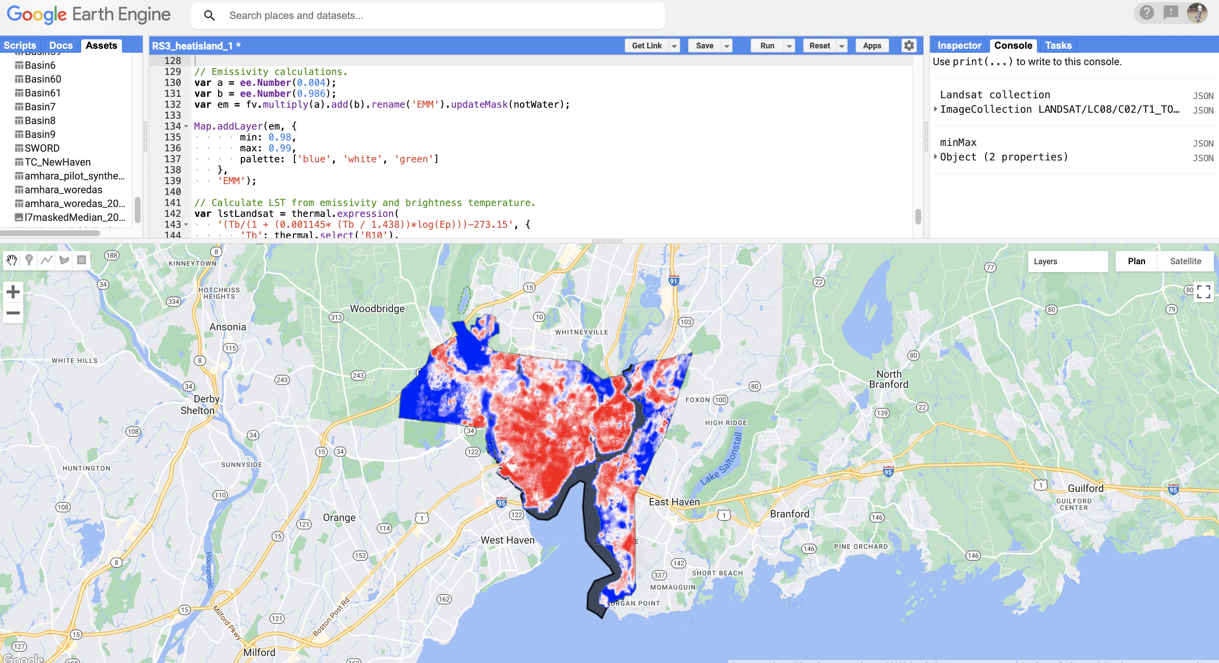Click Get Link to share the script
The image size is (1219, 663).
[647, 45]
